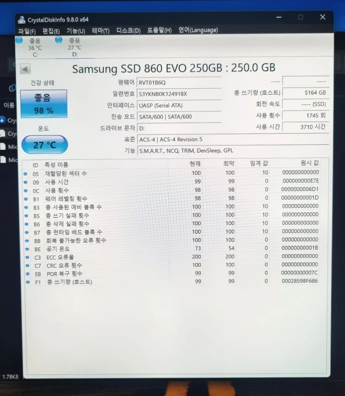This screenshot has height=396, width=345.
Task: Click the 현재 column header
Action: coord(195,164)
